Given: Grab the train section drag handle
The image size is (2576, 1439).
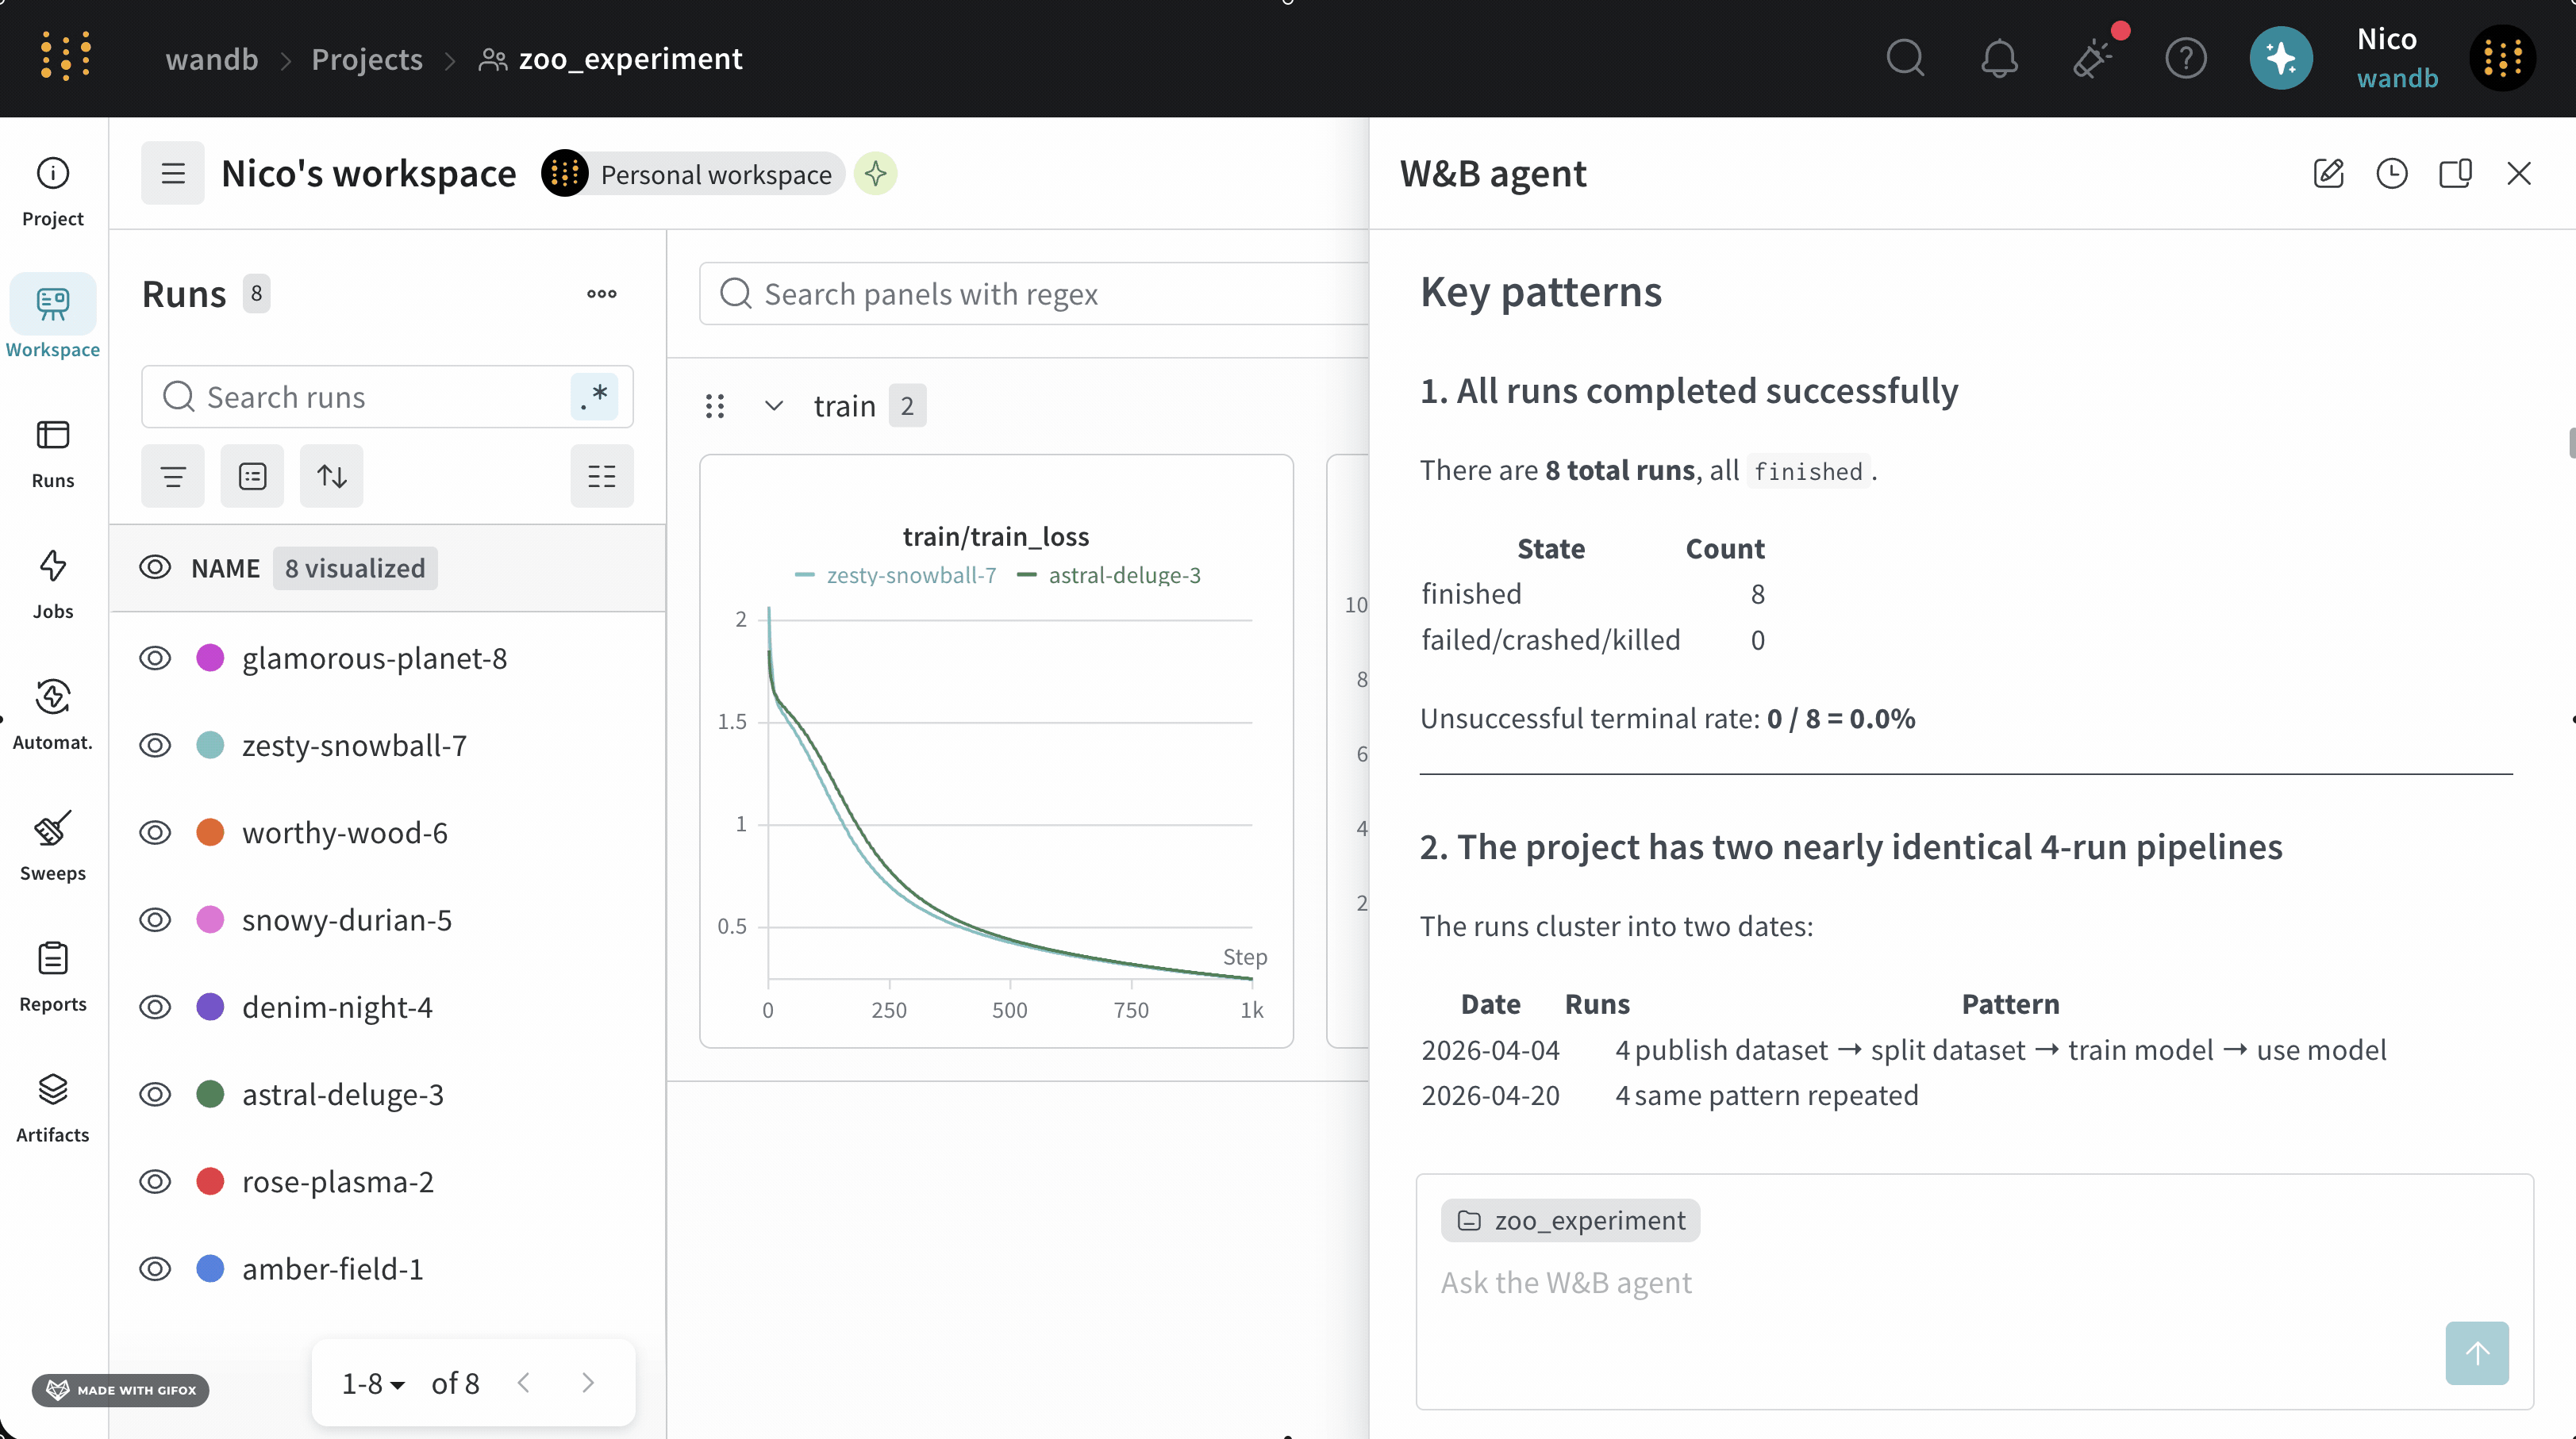Looking at the screenshot, I should tap(715, 405).
